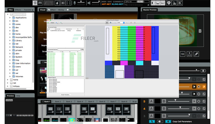Expand the System folder
This screenshot has height=124, width=215.
[x=10, y=57]
